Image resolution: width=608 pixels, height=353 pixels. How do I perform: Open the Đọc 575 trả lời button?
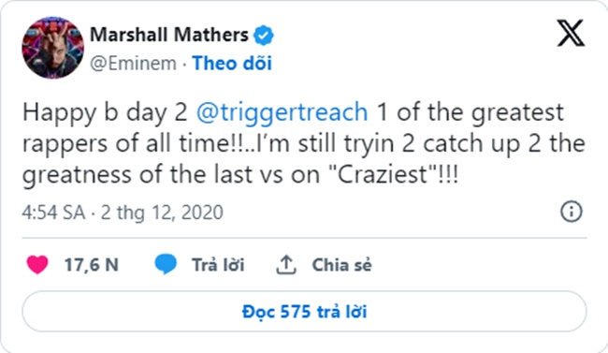(304, 312)
